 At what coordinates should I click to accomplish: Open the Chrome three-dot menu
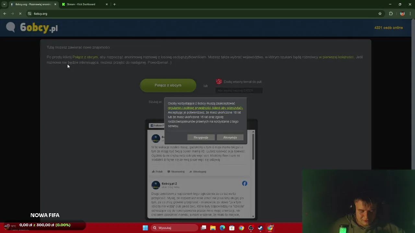pyautogui.click(x=410, y=14)
